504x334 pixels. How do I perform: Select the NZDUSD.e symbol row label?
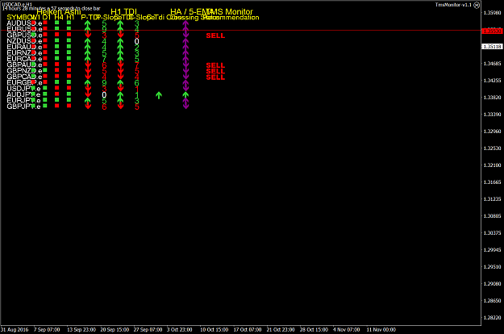(24, 41)
